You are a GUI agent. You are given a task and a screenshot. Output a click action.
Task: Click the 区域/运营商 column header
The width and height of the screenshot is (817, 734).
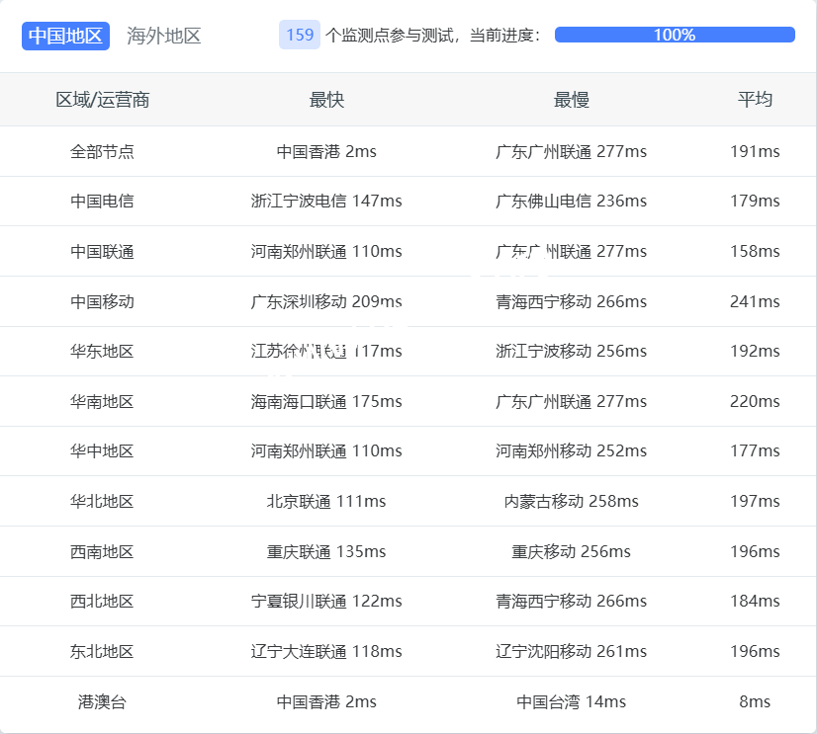pyautogui.click(x=102, y=100)
